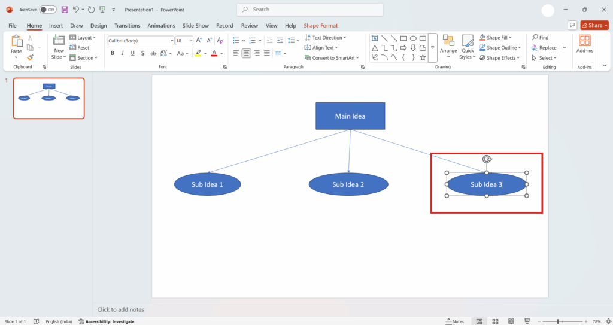Toggle Bold formatting
The height and width of the screenshot is (325, 613).
pyautogui.click(x=112, y=53)
